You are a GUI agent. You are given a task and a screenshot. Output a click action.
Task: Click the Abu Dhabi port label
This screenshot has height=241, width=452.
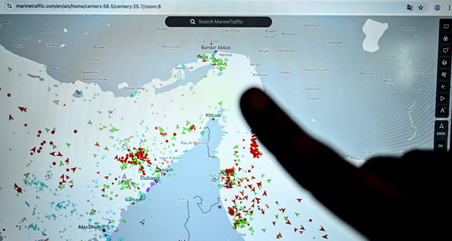coord(90,227)
